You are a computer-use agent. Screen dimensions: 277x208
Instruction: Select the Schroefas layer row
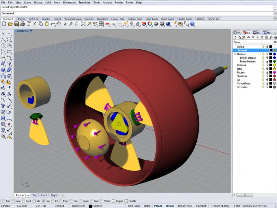(254, 87)
